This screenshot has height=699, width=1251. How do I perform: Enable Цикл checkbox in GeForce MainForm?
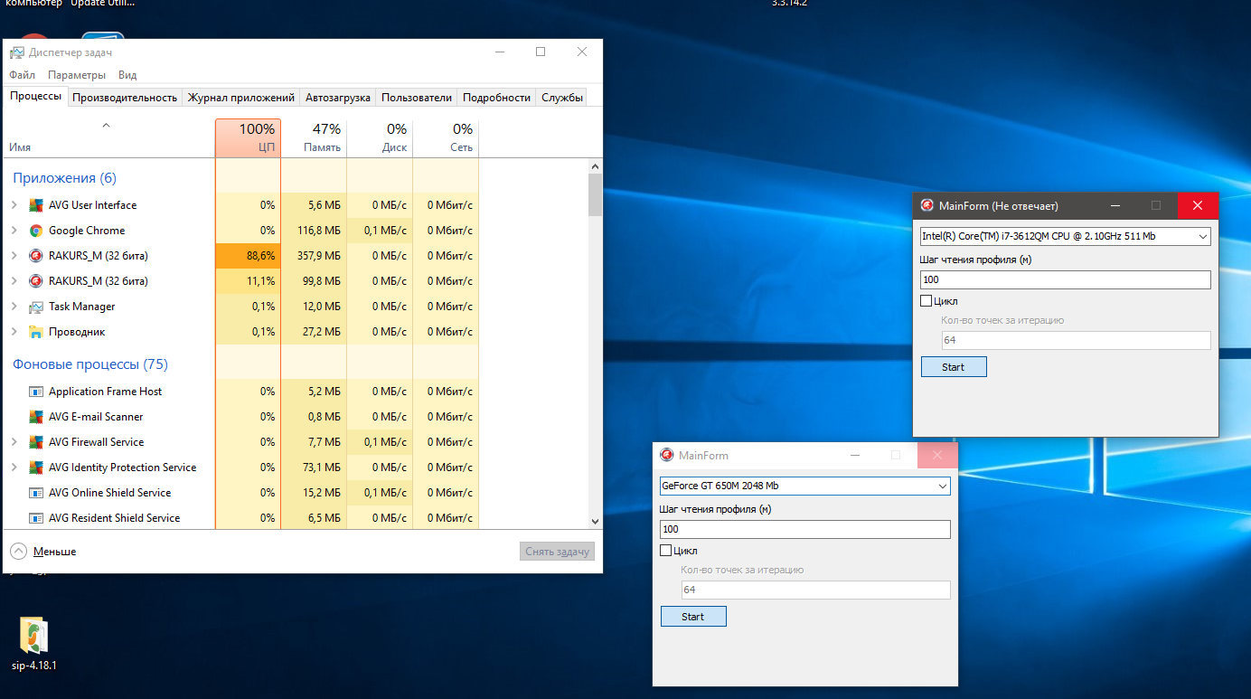click(x=666, y=551)
